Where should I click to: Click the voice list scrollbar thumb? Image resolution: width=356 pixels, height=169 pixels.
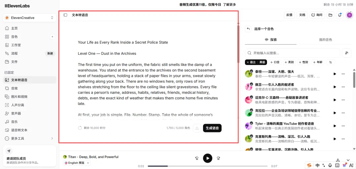click(354, 80)
